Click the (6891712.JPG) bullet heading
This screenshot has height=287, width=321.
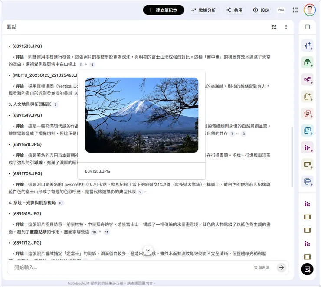click(27, 243)
